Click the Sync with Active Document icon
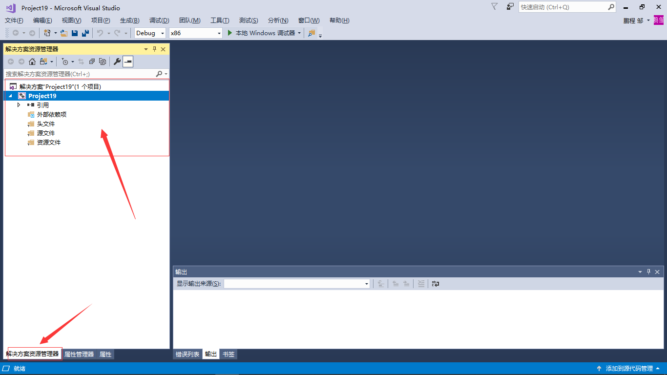Screen dimensions: 667x375 coord(81,62)
